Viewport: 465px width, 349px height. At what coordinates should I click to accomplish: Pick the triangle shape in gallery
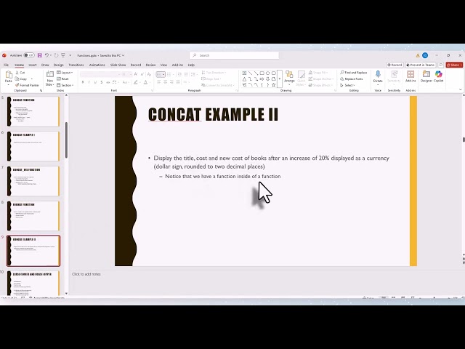pyautogui.click(x=244, y=79)
